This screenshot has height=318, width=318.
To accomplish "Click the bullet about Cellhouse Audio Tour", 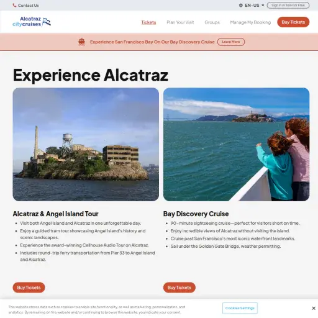I will click(x=84, y=245).
